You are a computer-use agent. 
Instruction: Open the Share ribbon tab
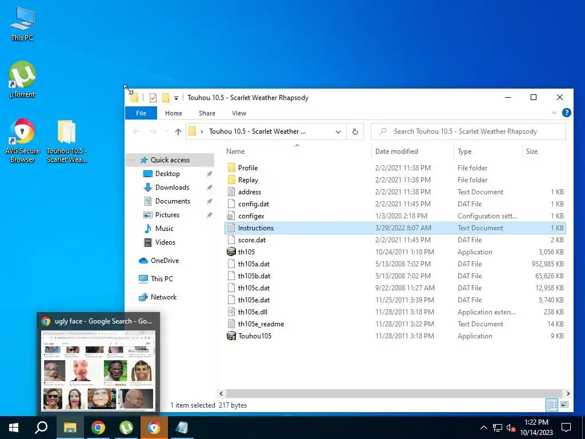[x=207, y=113]
